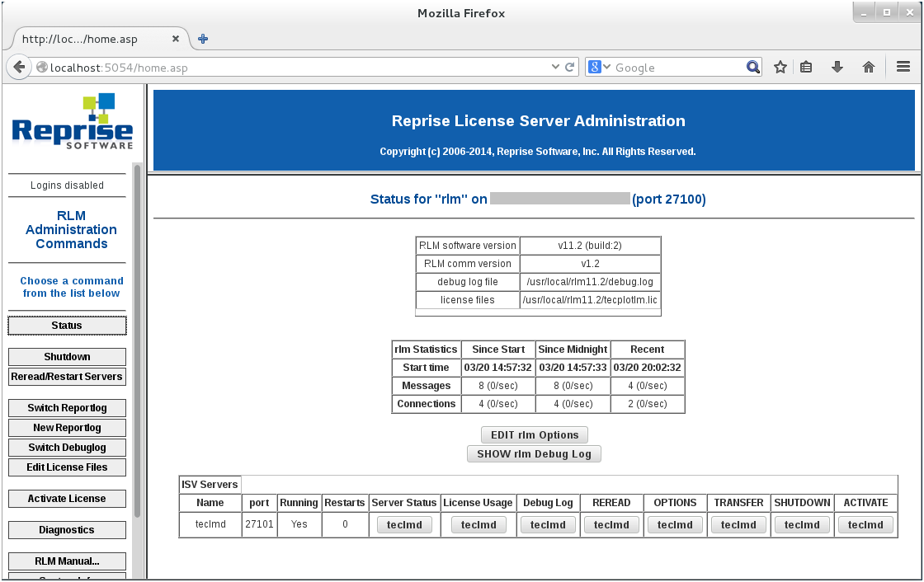
Task: Minimize the Firefox window
Action: (863, 13)
